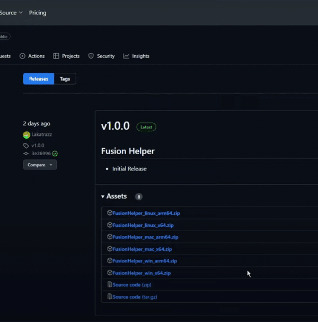This screenshot has width=318, height=322.
Task: Open the Actions tab play icon
Action: point(22,56)
